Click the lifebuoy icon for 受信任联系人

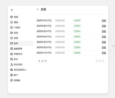12,70
